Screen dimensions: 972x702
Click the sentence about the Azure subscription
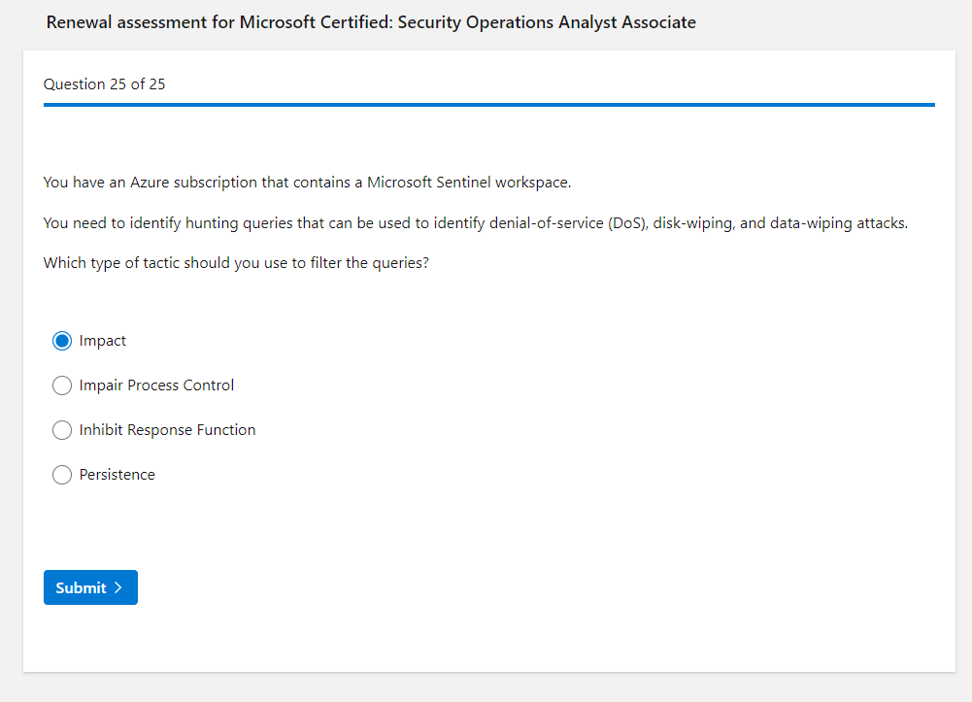(307, 183)
